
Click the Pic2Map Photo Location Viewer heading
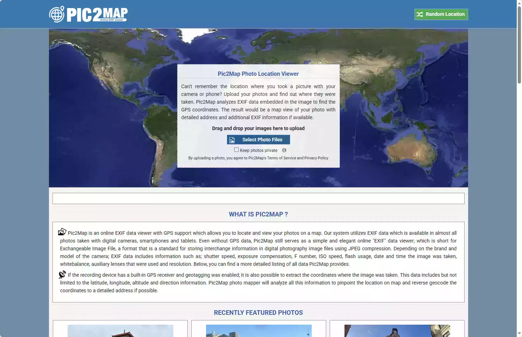[x=258, y=74]
